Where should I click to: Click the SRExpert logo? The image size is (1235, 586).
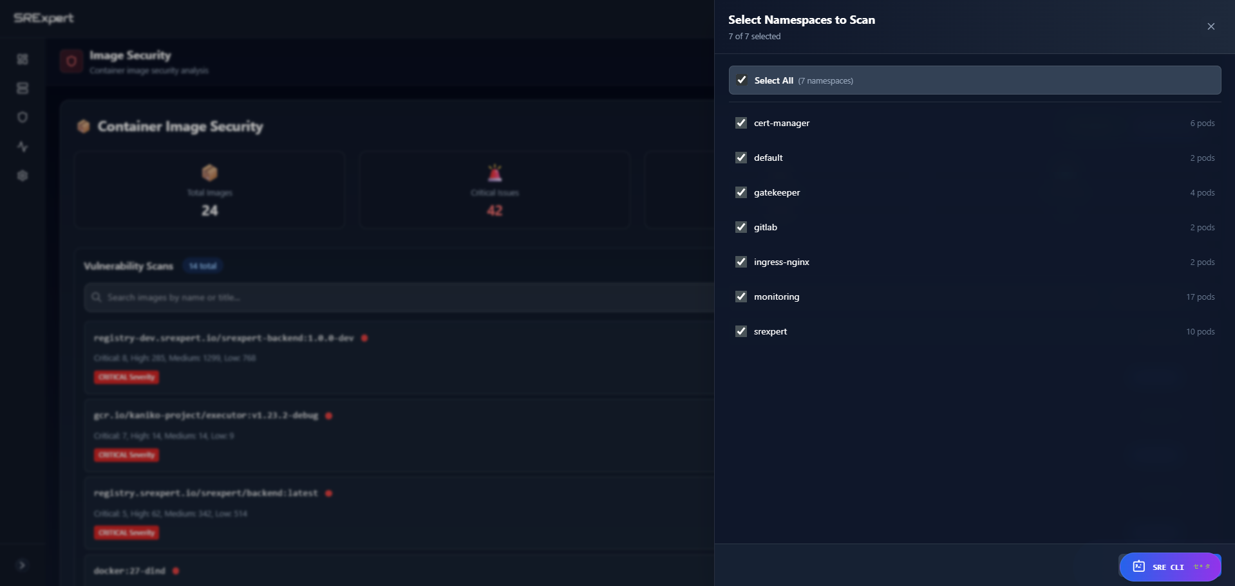tap(44, 18)
